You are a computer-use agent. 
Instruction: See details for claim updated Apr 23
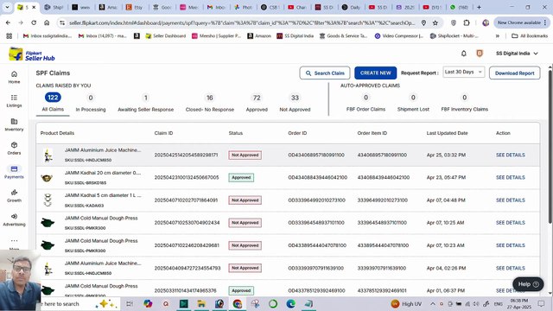511,177
